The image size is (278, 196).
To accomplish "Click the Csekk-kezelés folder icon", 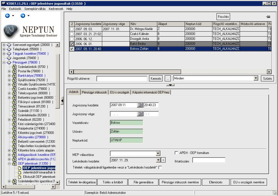I will pyautogui.click(x=14, y=89).
